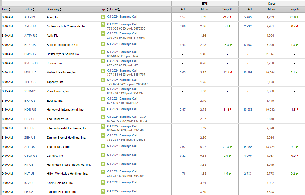Open Becton Dickinson's Q1 2025 Earnings Call link
Image resolution: width=305 pixels, height=195 pixels.
click(122, 44)
